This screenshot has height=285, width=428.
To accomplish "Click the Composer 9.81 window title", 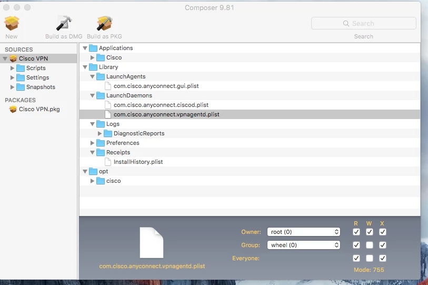I will pos(210,8).
